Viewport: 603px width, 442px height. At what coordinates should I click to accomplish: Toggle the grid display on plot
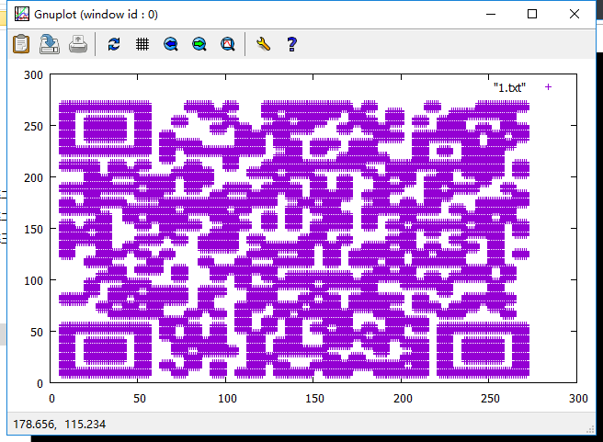coord(142,43)
